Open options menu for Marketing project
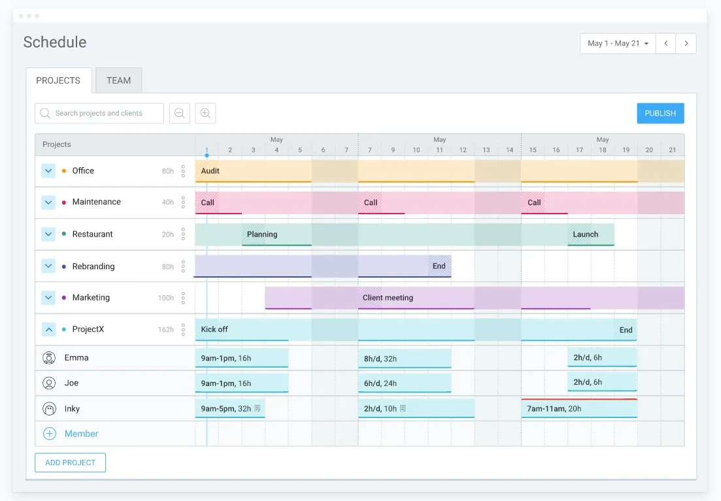 coord(183,298)
